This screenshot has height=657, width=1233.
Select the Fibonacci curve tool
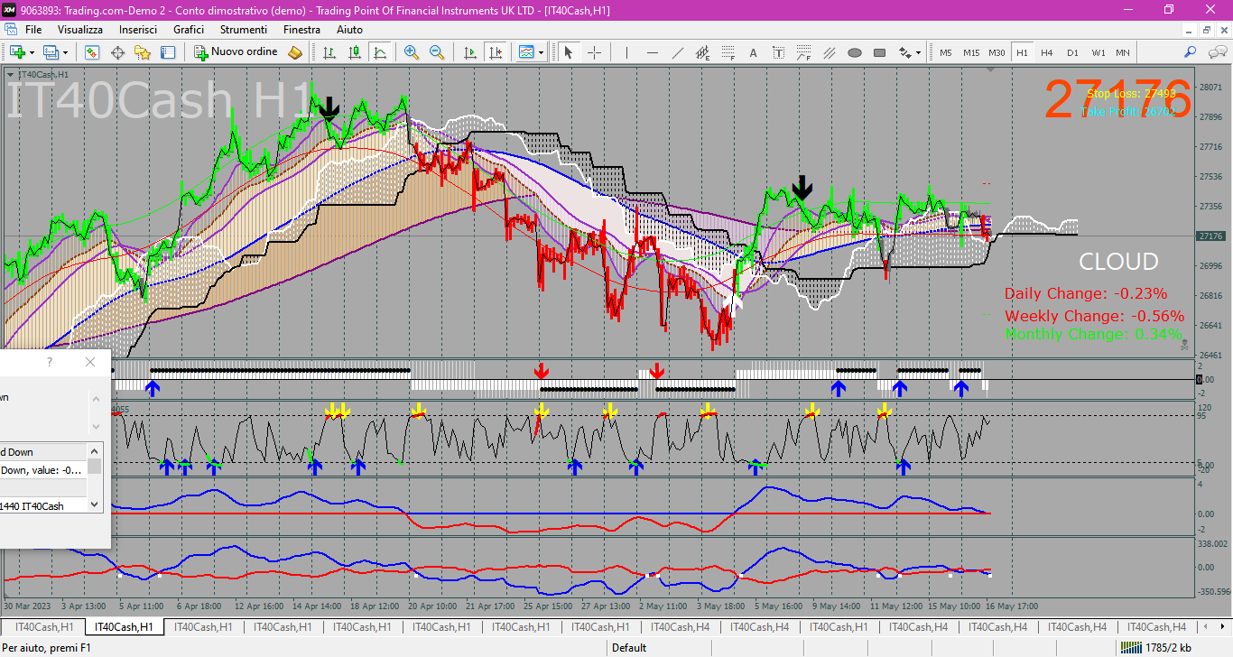(x=803, y=52)
